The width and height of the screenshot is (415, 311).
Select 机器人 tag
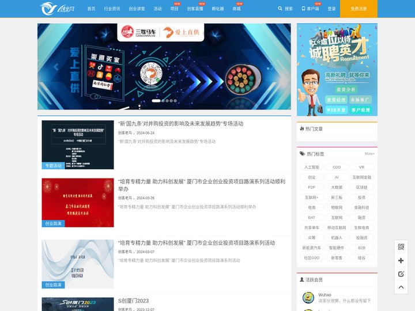[x=337, y=237]
